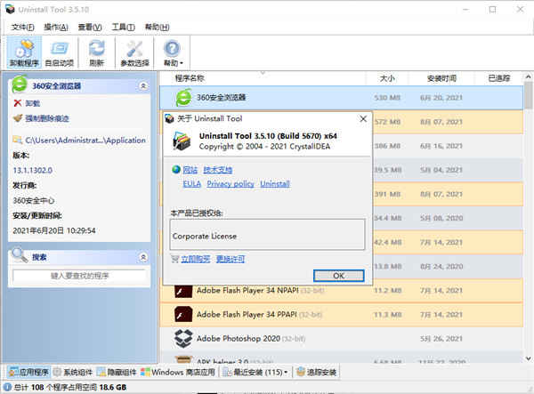Viewport: 534px width, 394px height.
Task: Click the magnifier icon in search panel
Action: [20, 255]
